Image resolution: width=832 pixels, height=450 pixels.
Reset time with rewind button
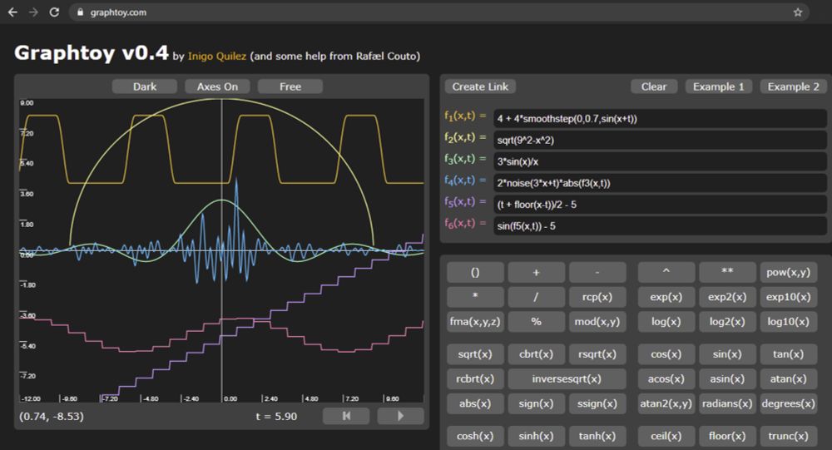click(346, 416)
